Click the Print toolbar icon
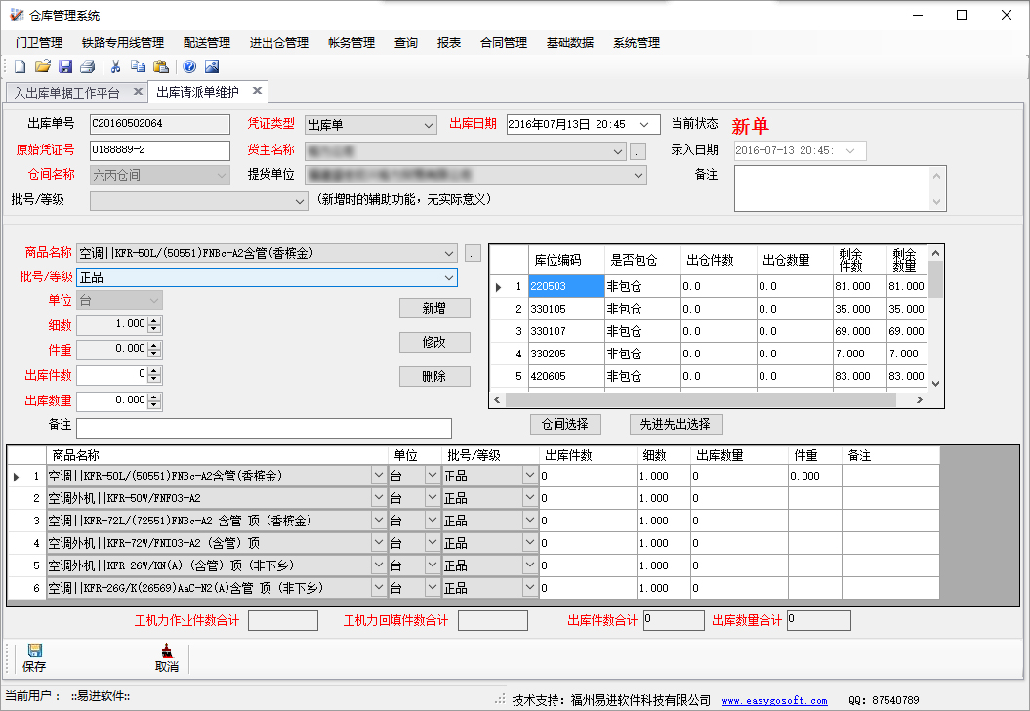 coord(88,66)
